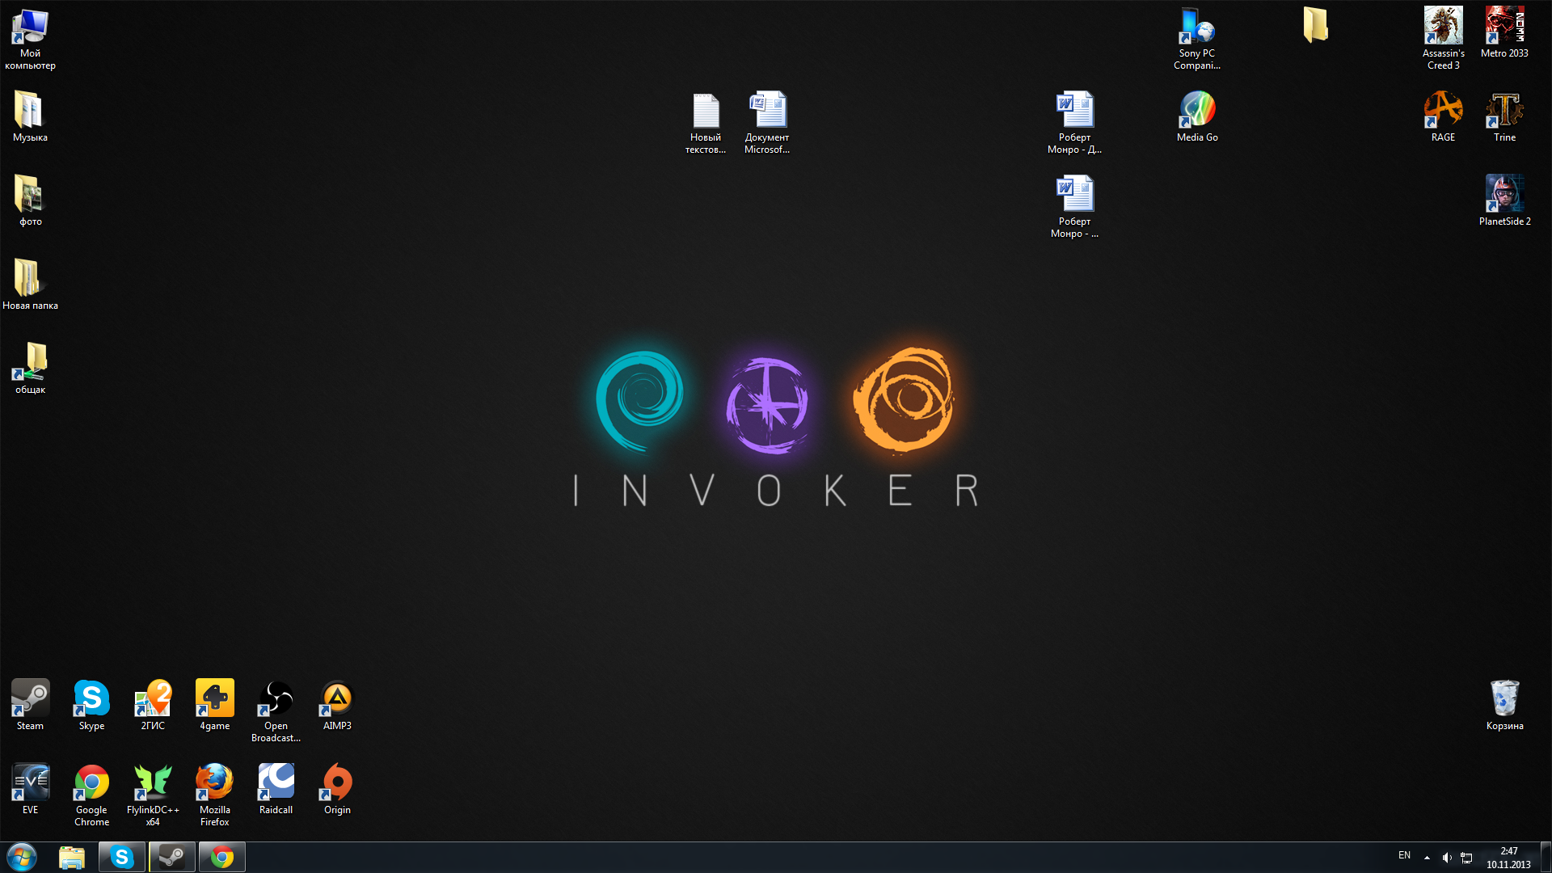1552x873 pixels.
Task: Launch Mozilla Firefox shortcut
Action: (x=214, y=795)
